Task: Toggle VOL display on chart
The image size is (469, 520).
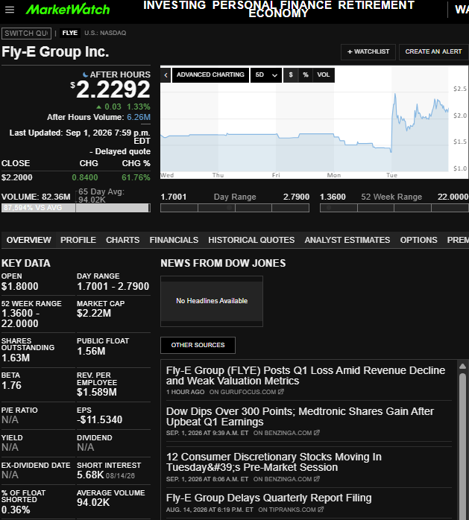Action: click(324, 75)
